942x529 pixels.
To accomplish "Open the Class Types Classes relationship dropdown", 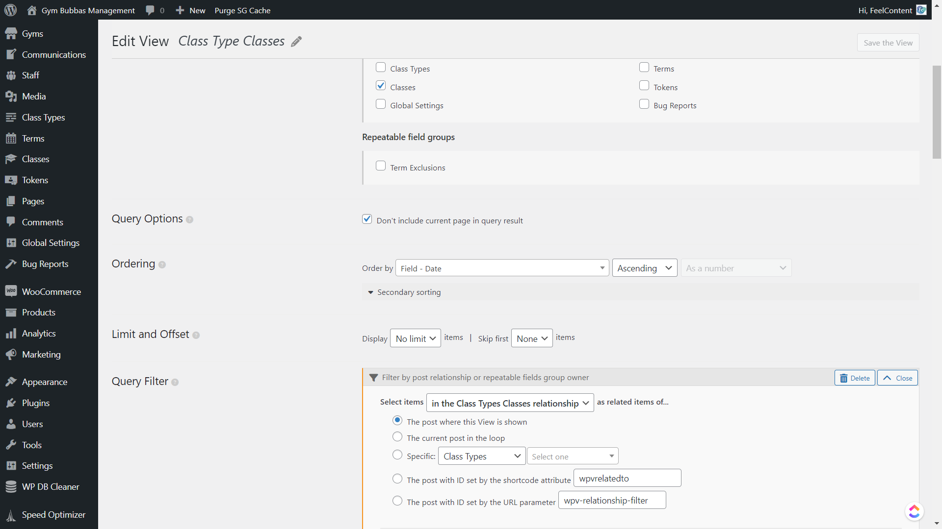I will click(510, 403).
